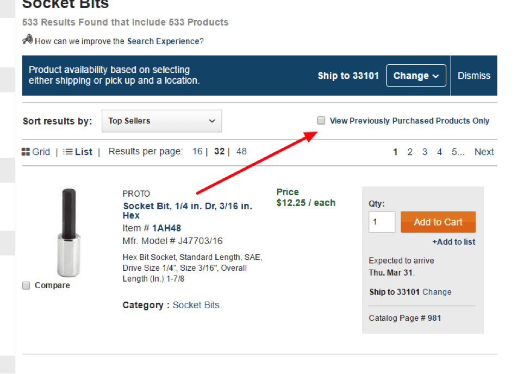Dismiss the product availability banner
530x374 pixels.
coord(474,76)
